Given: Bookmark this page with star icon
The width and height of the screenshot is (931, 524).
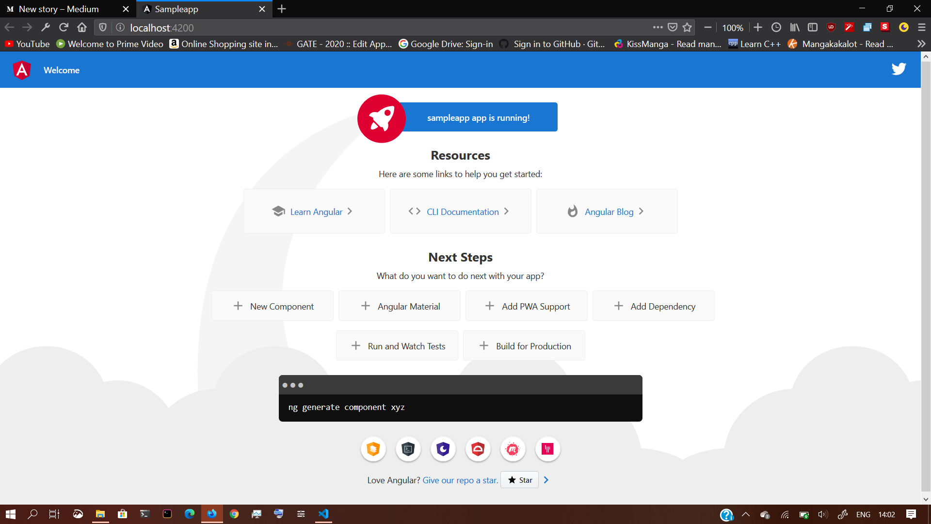Looking at the screenshot, I should point(687,28).
